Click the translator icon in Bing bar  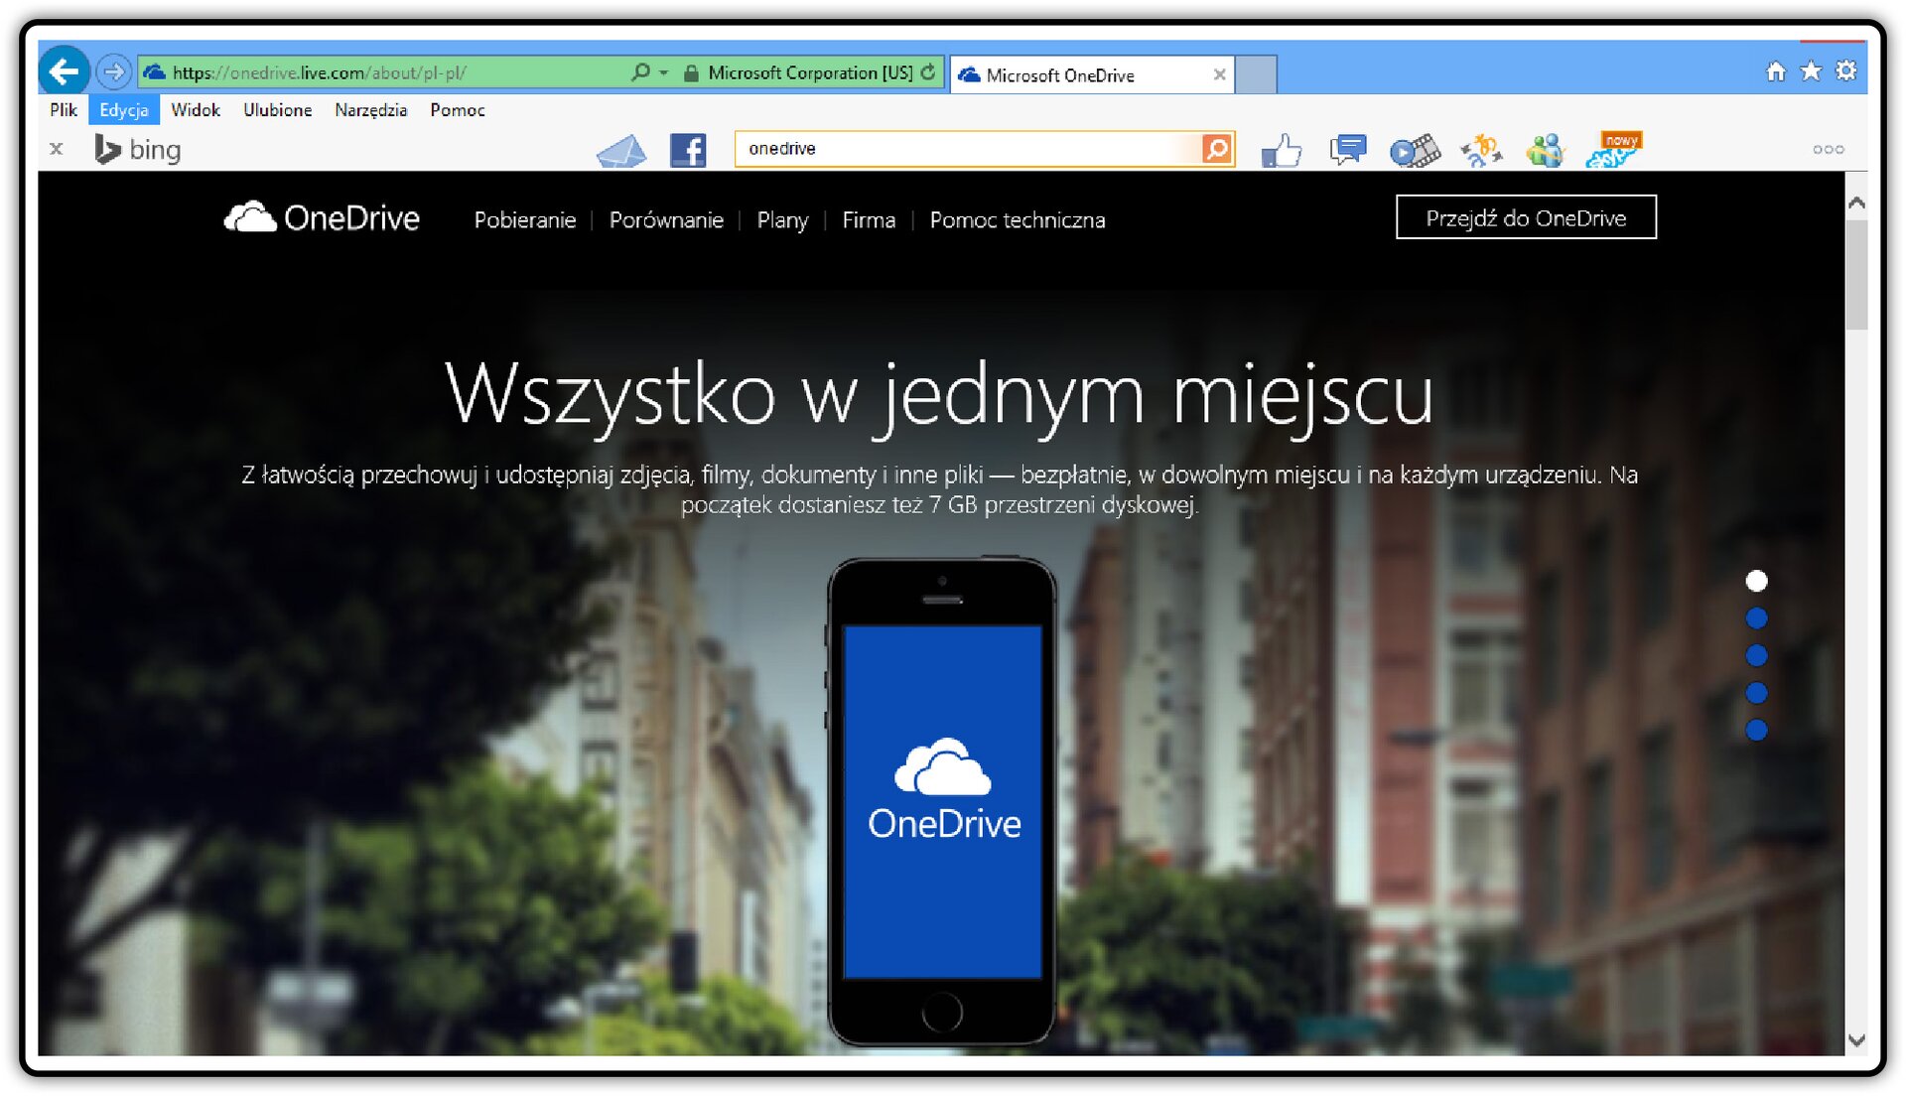1481,151
